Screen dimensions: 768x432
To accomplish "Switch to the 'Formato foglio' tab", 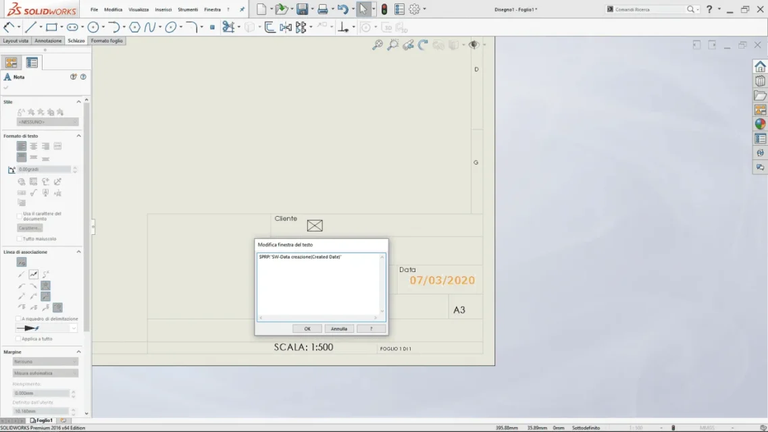I will click(107, 40).
